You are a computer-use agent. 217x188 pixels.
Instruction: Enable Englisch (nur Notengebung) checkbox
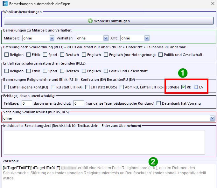[x=105, y=55]
